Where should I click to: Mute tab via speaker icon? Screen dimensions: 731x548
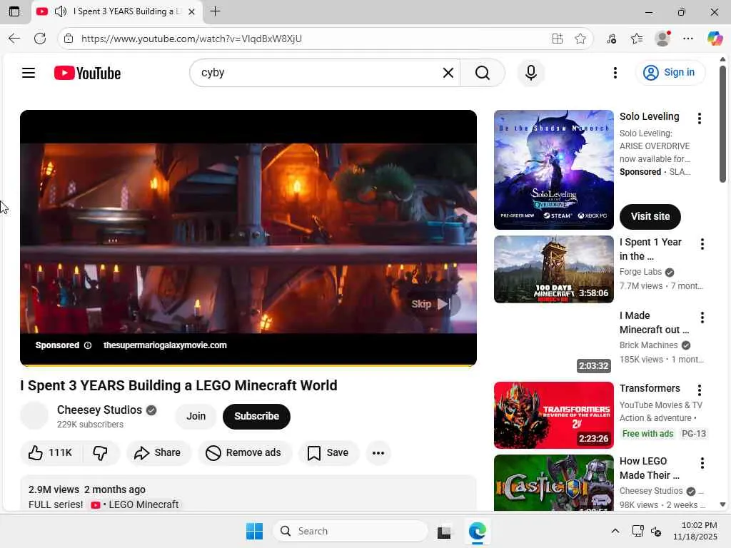tap(61, 11)
